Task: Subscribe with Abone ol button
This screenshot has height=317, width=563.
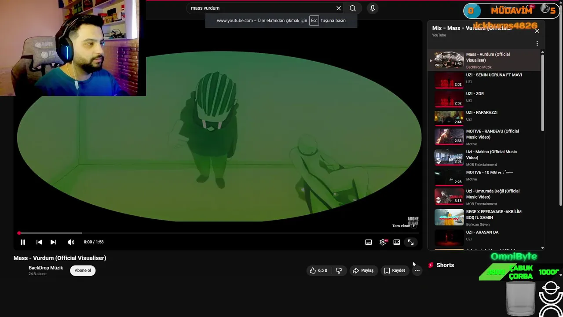Action: (83, 270)
